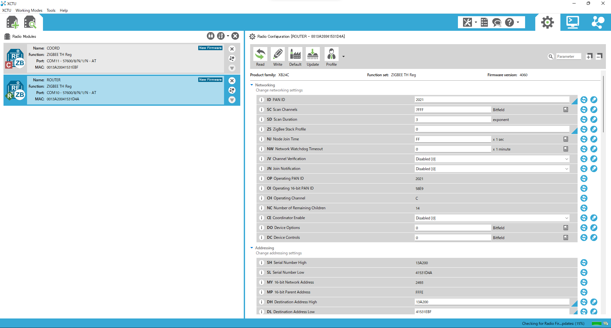Viewport: 611px width, 328px height.
Task: Discover remote nodes for ROUTER module
Action: click(232, 90)
